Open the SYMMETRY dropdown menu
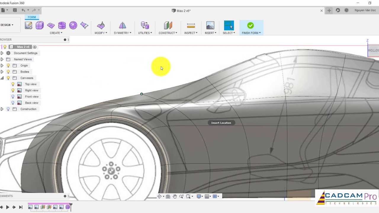The height and width of the screenshot is (213, 379). pos(122,33)
